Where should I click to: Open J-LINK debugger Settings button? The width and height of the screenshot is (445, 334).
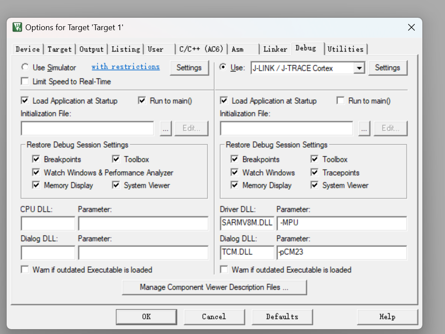click(x=388, y=68)
